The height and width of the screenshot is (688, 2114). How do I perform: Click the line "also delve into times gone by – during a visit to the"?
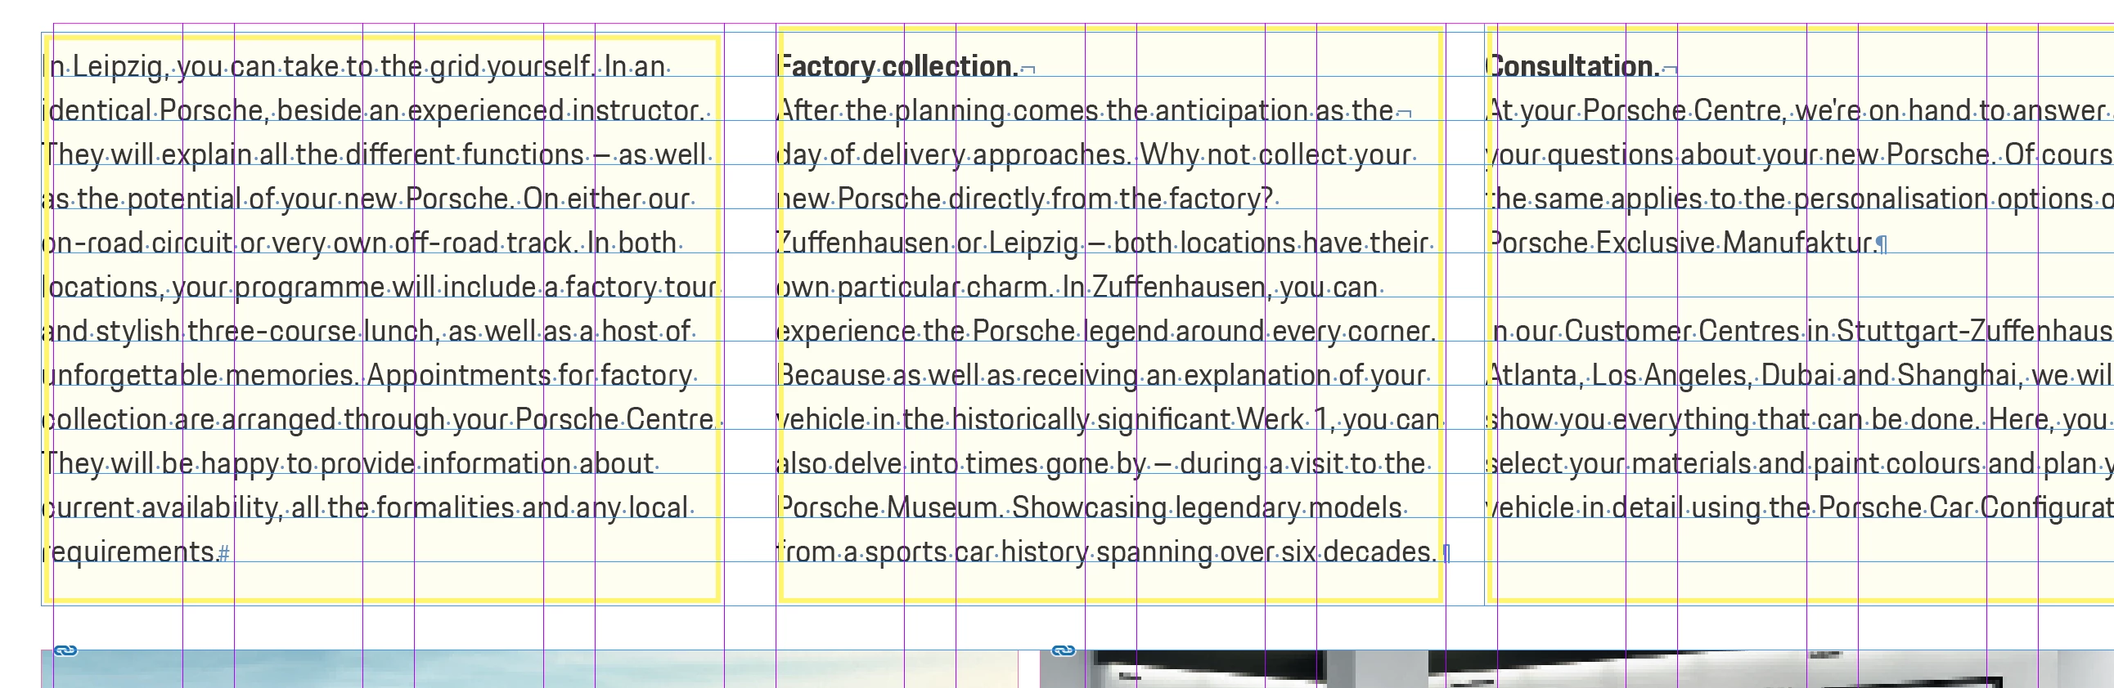click(x=1100, y=464)
